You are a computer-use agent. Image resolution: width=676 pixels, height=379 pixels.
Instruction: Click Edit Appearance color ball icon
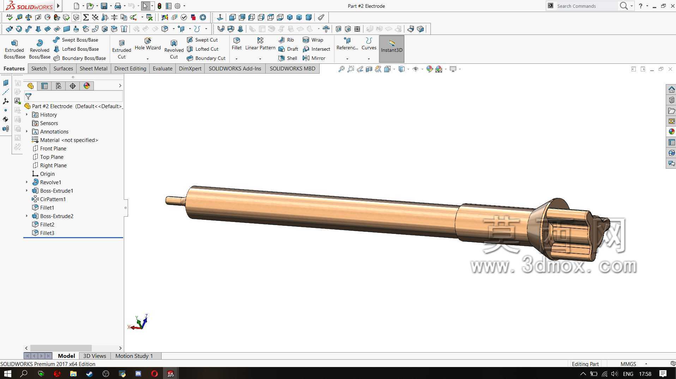429,69
